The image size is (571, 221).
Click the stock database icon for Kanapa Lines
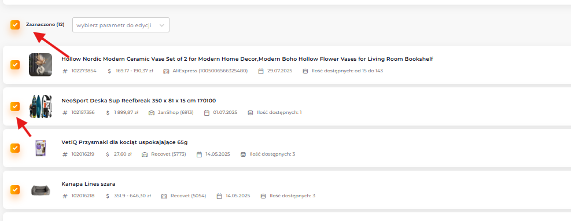(263, 196)
